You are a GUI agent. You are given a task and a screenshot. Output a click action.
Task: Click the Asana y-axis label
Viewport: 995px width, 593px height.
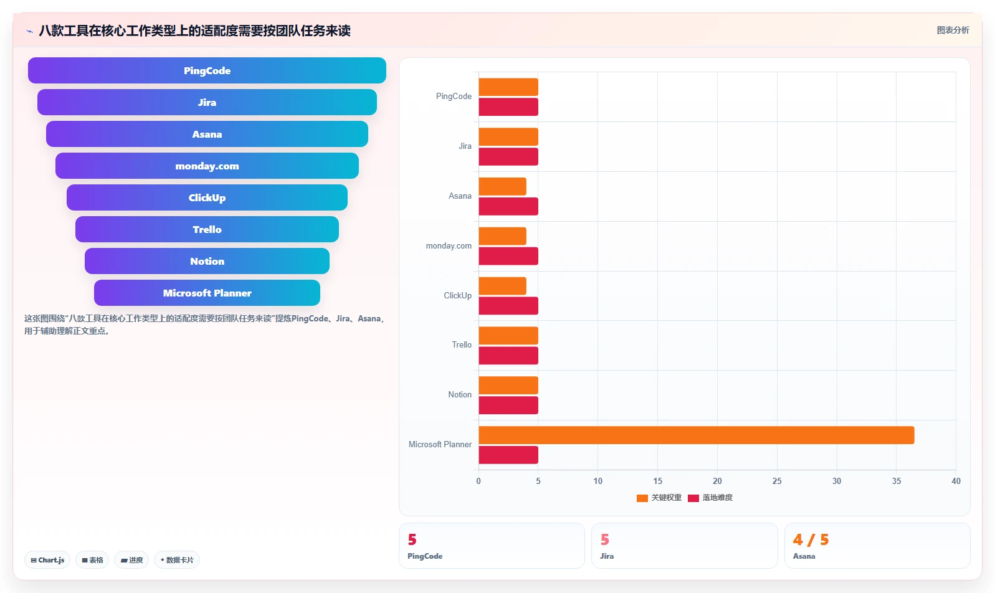(460, 196)
